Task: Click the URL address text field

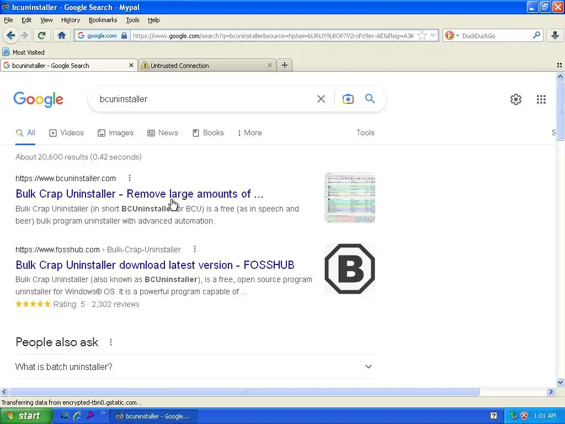Action: (x=273, y=35)
